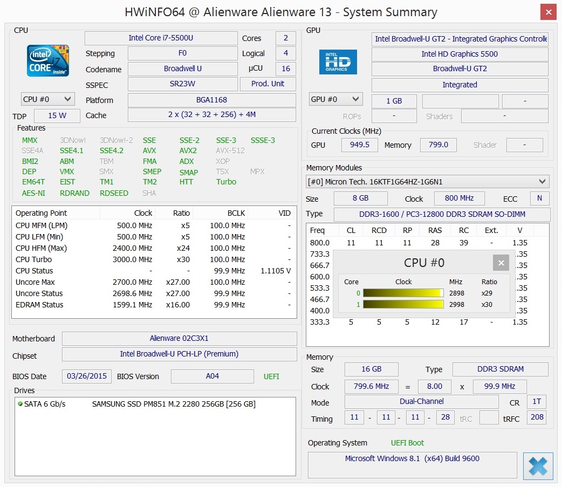Click the Intel HD Graphics logo
Image resolution: width=562 pixels, height=487 pixels.
click(338, 62)
